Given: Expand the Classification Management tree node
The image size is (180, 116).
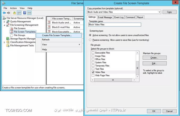Looking at the screenshot, I should pyautogui.click(x=4, y=42).
